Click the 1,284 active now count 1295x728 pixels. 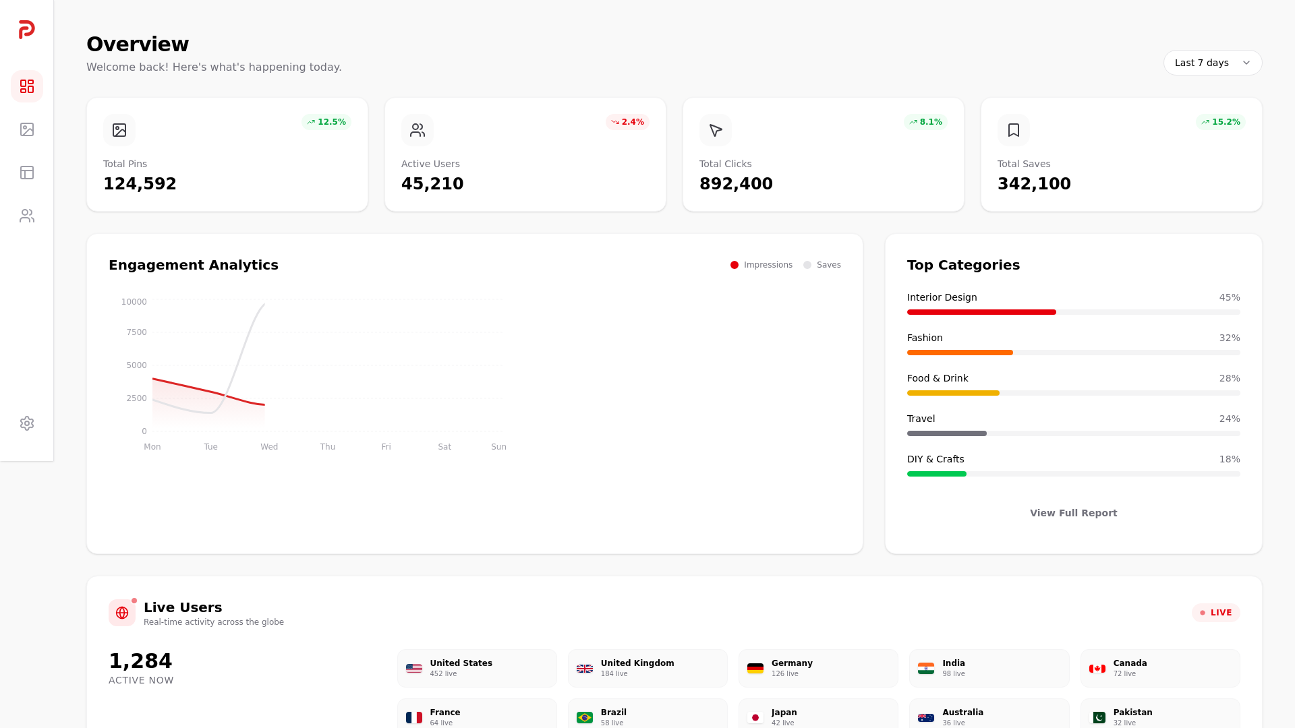140,661
